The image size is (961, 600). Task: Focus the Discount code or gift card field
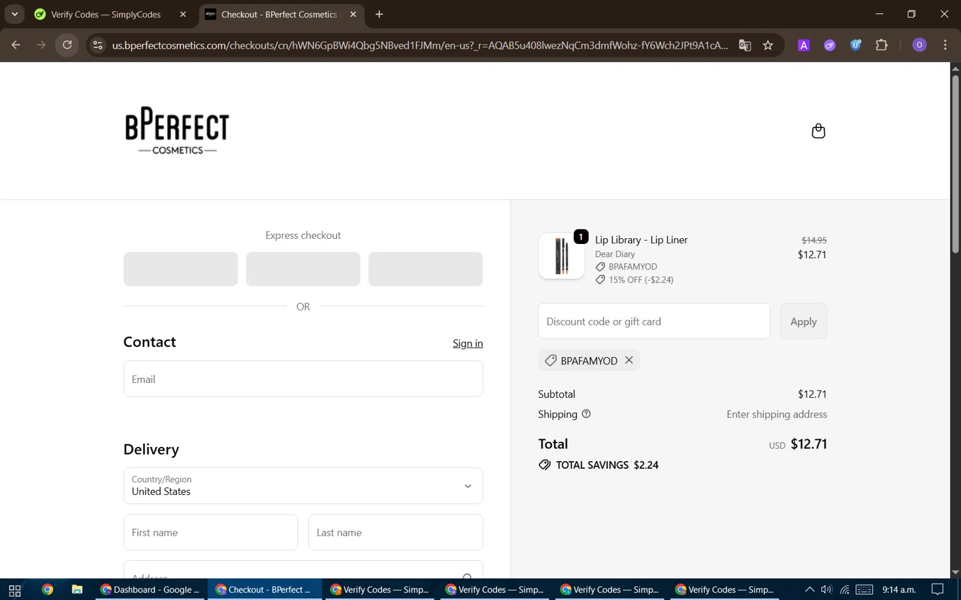click(x=654, y=321)
